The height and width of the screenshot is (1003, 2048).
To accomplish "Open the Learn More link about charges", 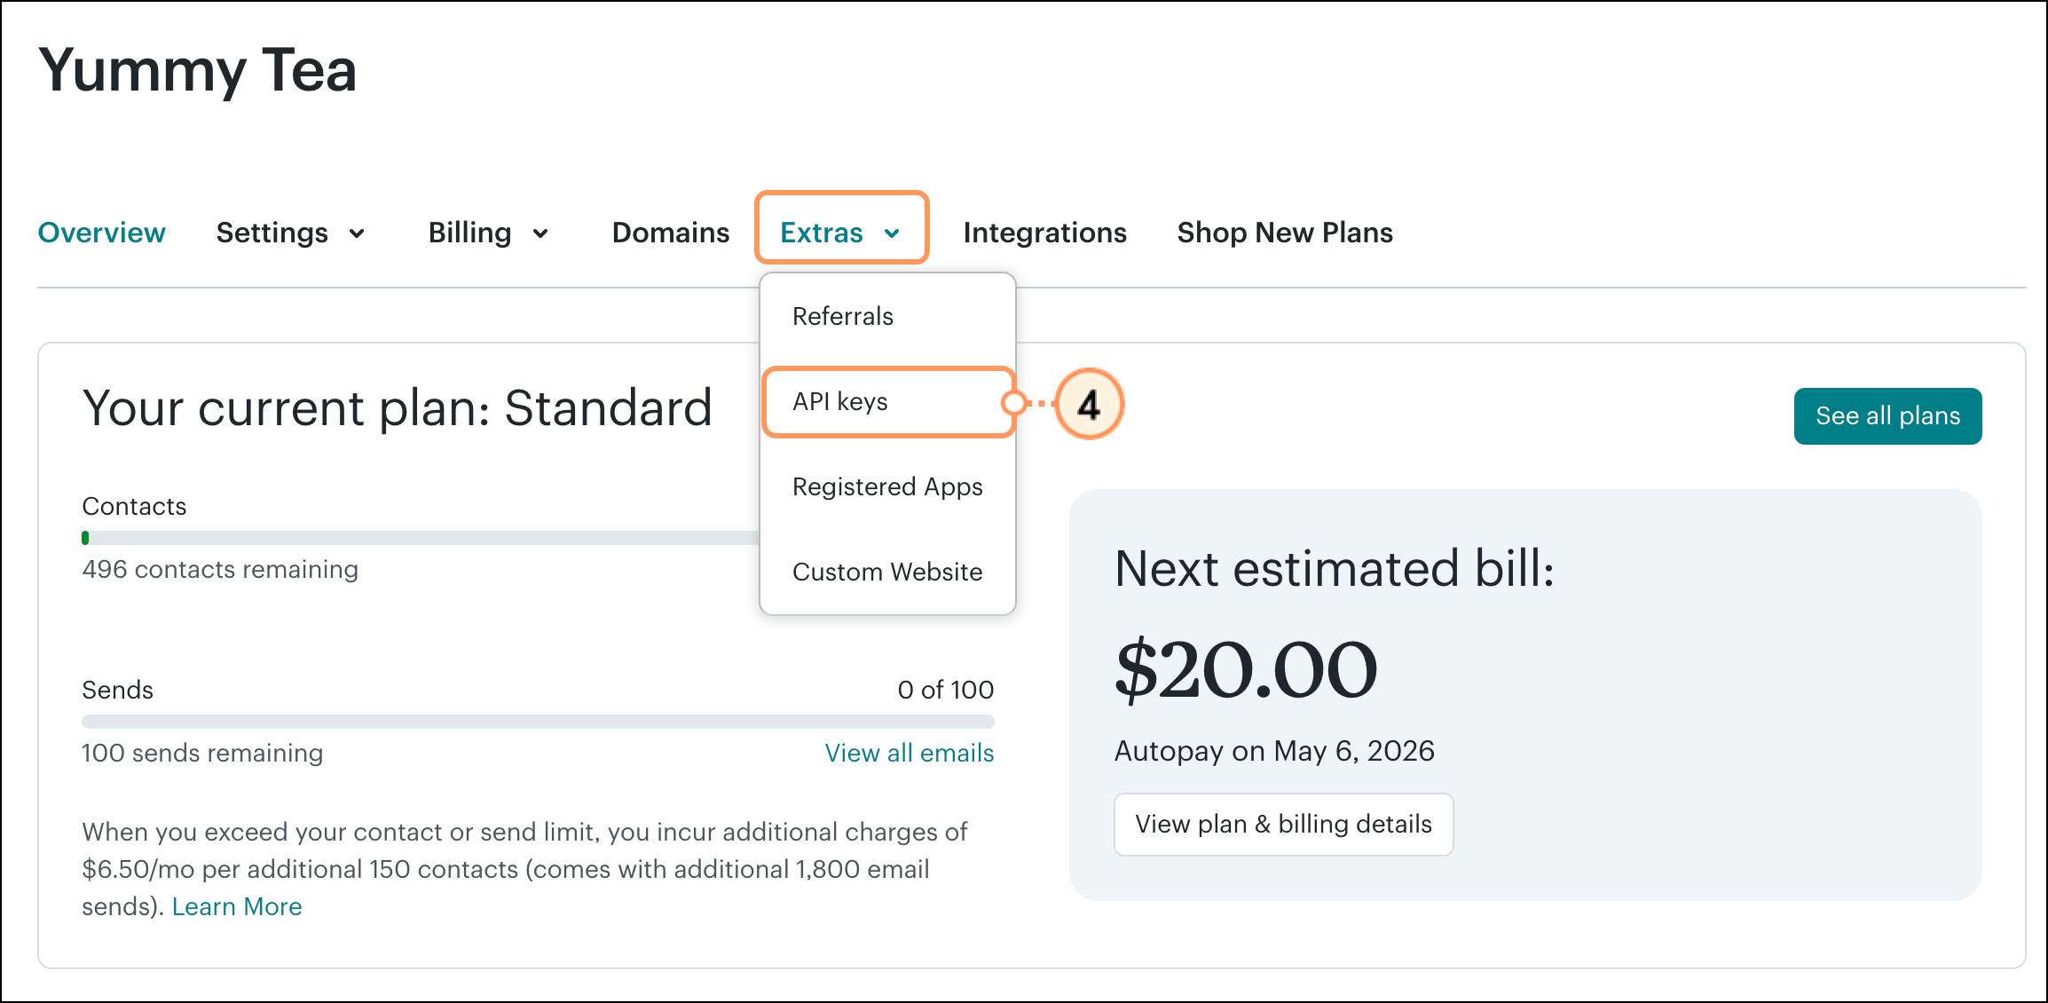I will [237, 906].
